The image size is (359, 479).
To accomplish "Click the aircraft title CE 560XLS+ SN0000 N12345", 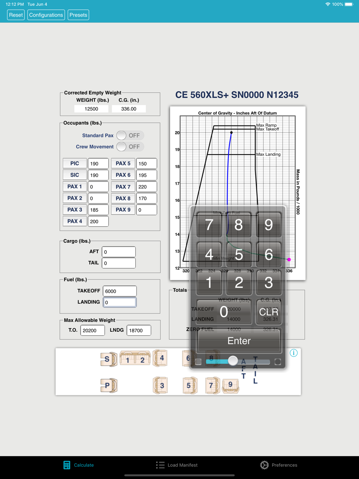I will click(x=237, y=95).
